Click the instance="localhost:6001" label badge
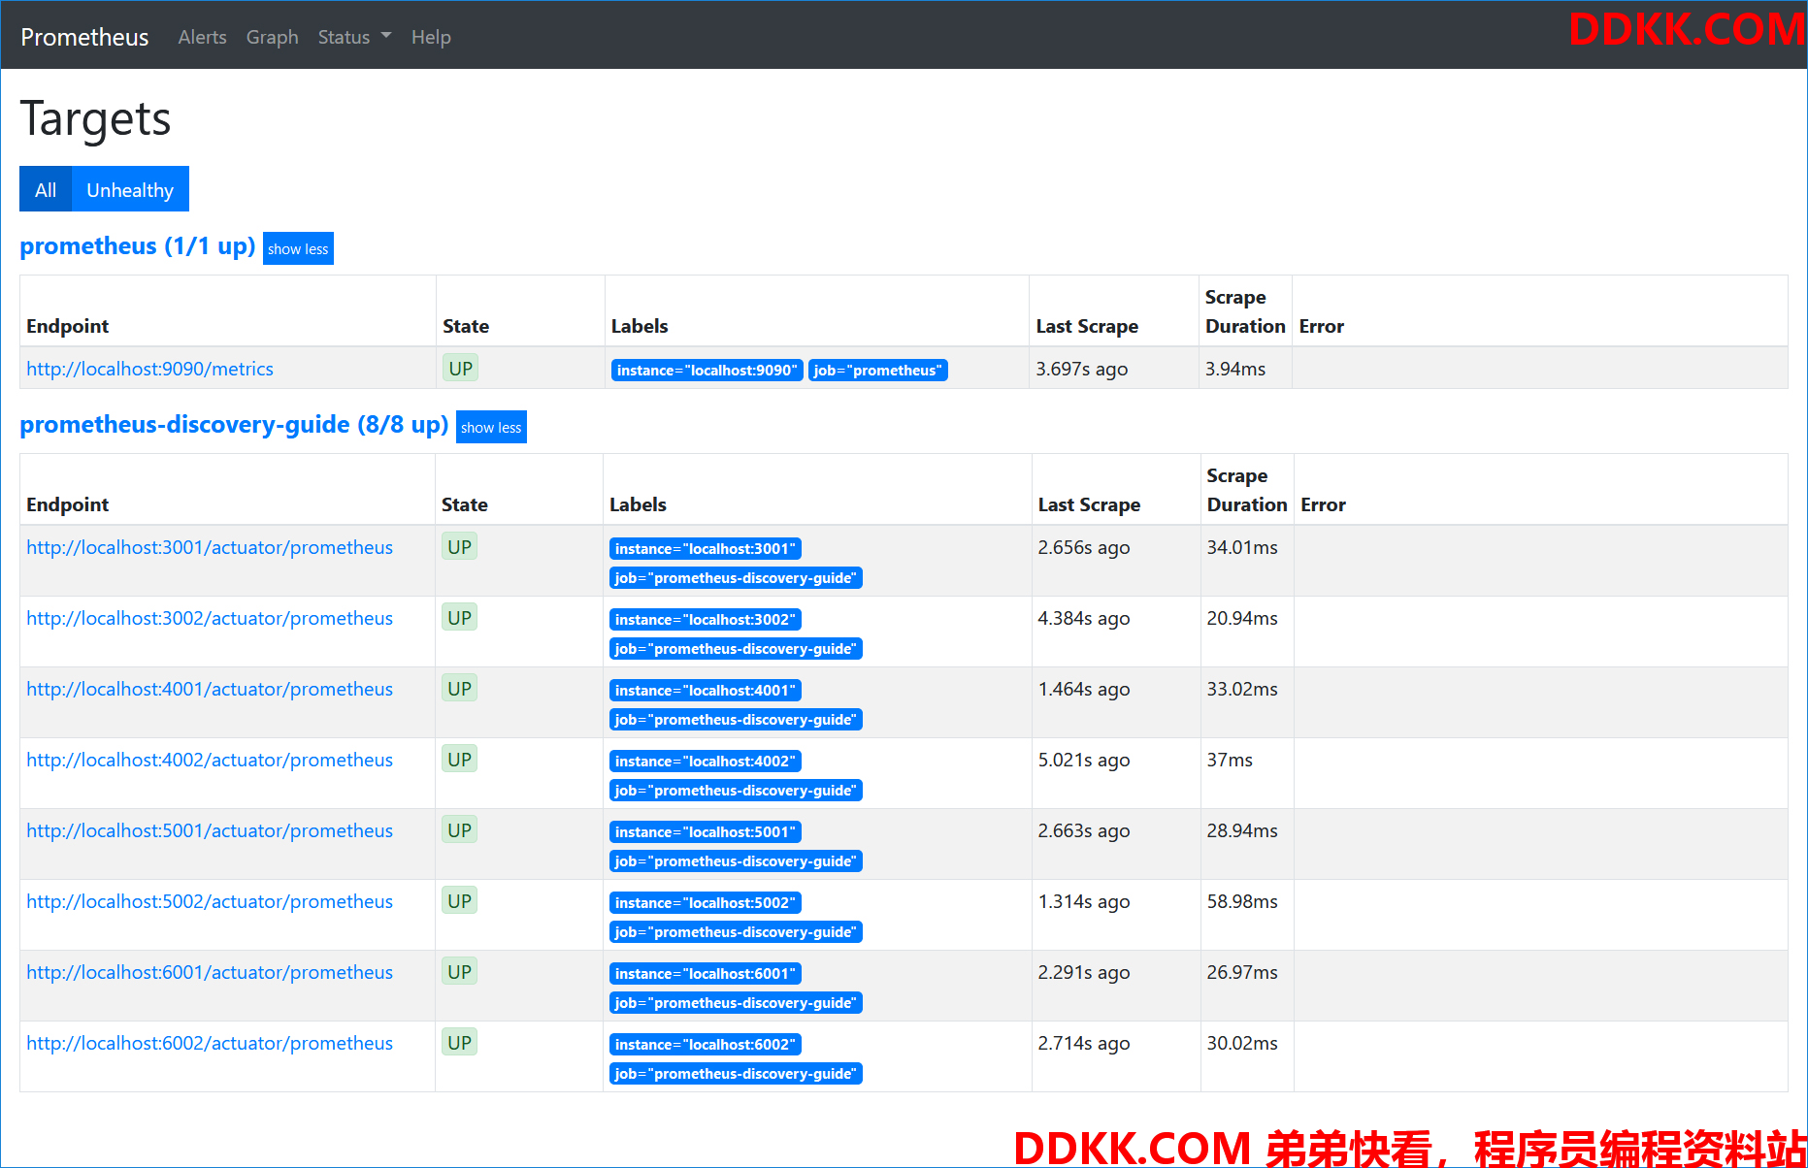 [706, 974]
